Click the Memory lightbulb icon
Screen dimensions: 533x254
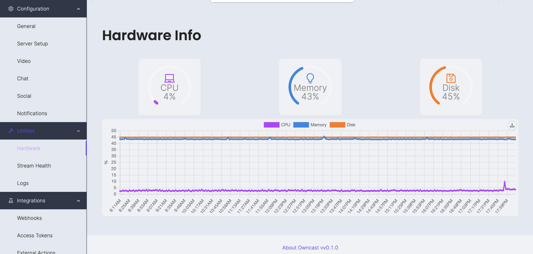click(x=310, y=78)
